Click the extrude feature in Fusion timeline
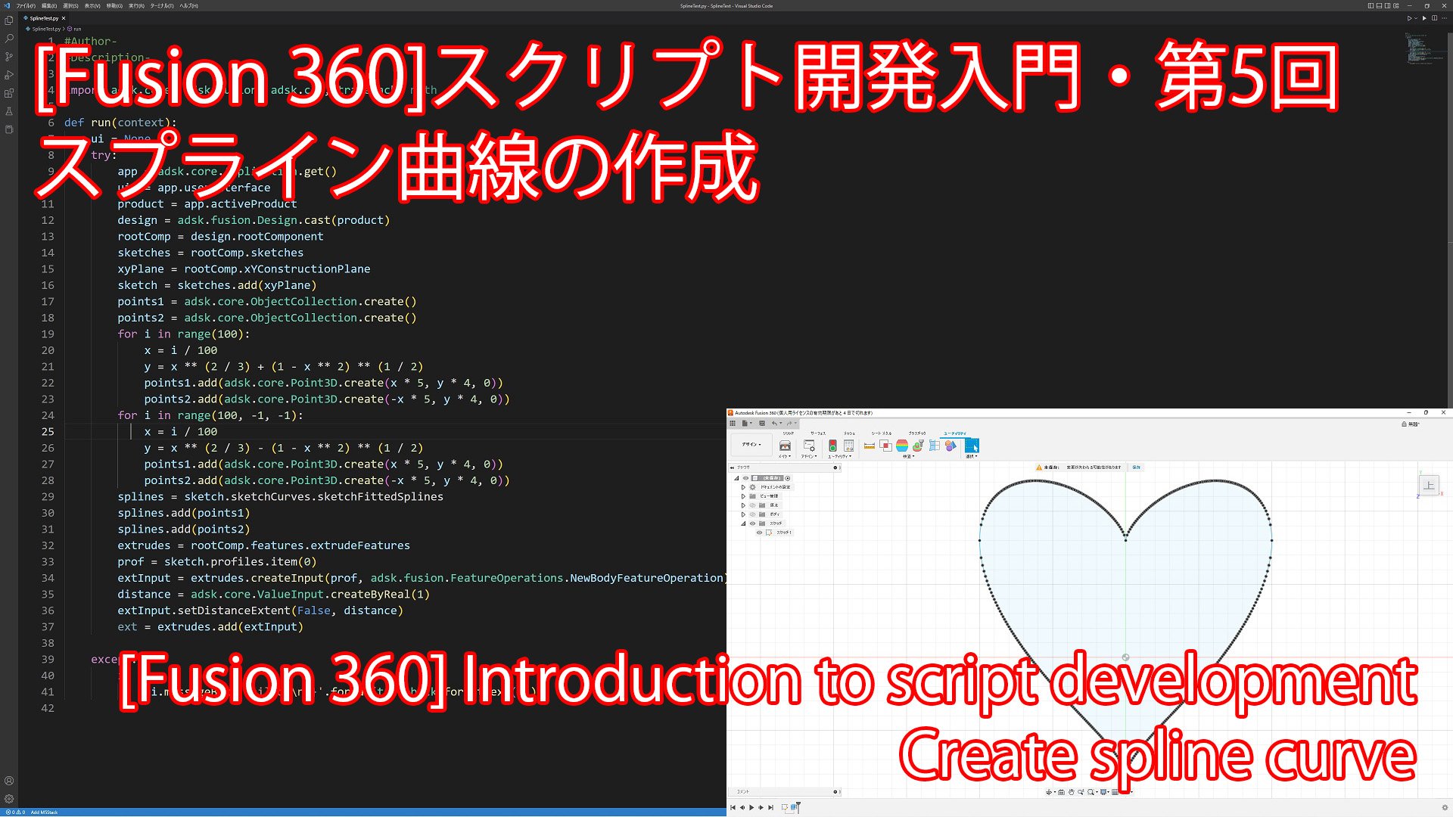 [x=794, y=807]
